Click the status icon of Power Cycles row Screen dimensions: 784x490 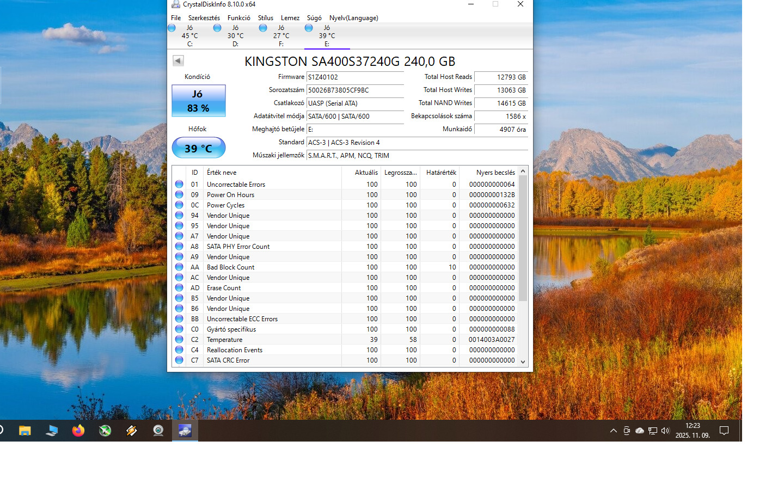179,205
